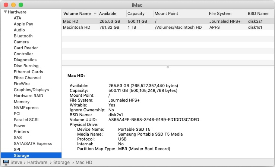275x167 pixels.
Task: Open Graphics/Displays section
Action: coord(31,90)
